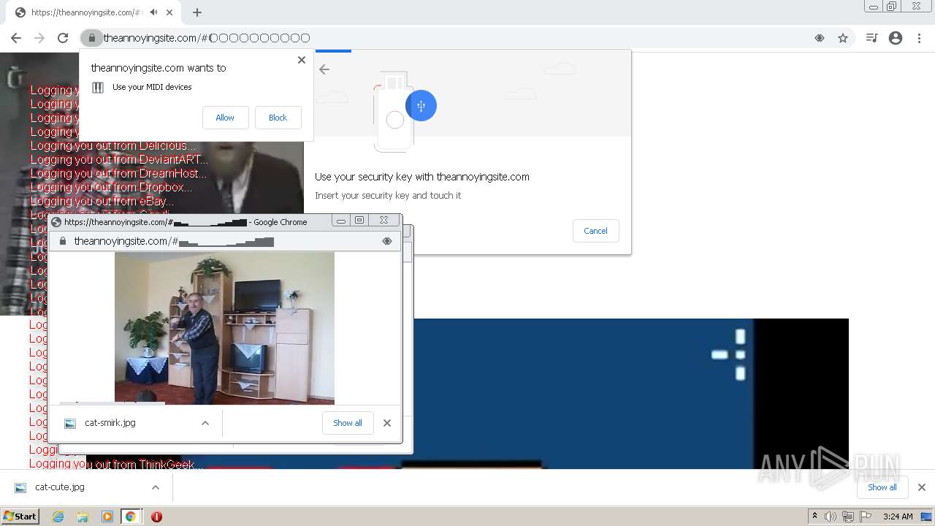
Task: Click 'Logging you out from DreamHost' text
Action: (x=118, y=173)
